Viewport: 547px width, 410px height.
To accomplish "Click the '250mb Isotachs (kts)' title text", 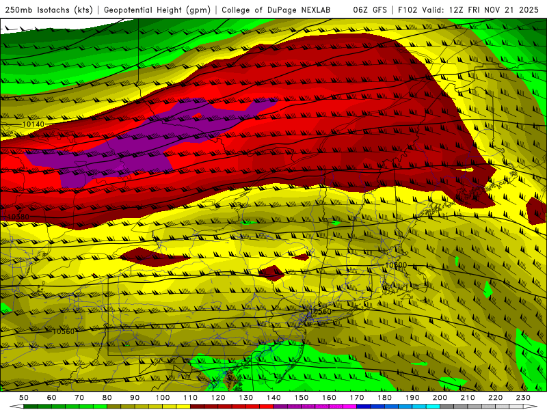I will pos(49,10).
